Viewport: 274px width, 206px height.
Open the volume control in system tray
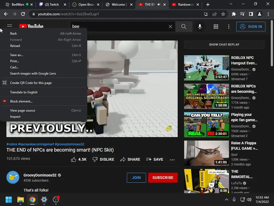click(249, 200)
